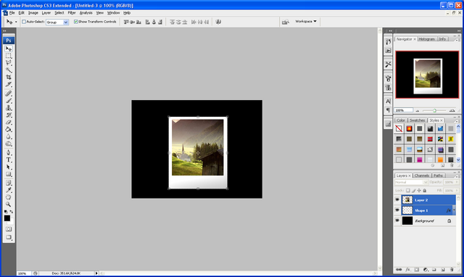This screenshot has width=464, height=277.
Task: Toggle lock all
Action: pos(425,191)
